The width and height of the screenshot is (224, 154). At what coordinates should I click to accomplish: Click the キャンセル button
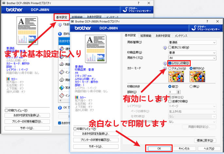coord(184,148)
